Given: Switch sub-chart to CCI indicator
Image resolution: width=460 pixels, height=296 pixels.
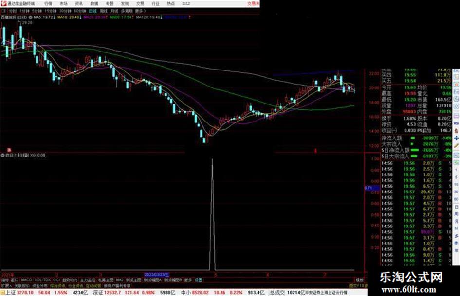Looking at the screenshot, I should tap(56, 280).
